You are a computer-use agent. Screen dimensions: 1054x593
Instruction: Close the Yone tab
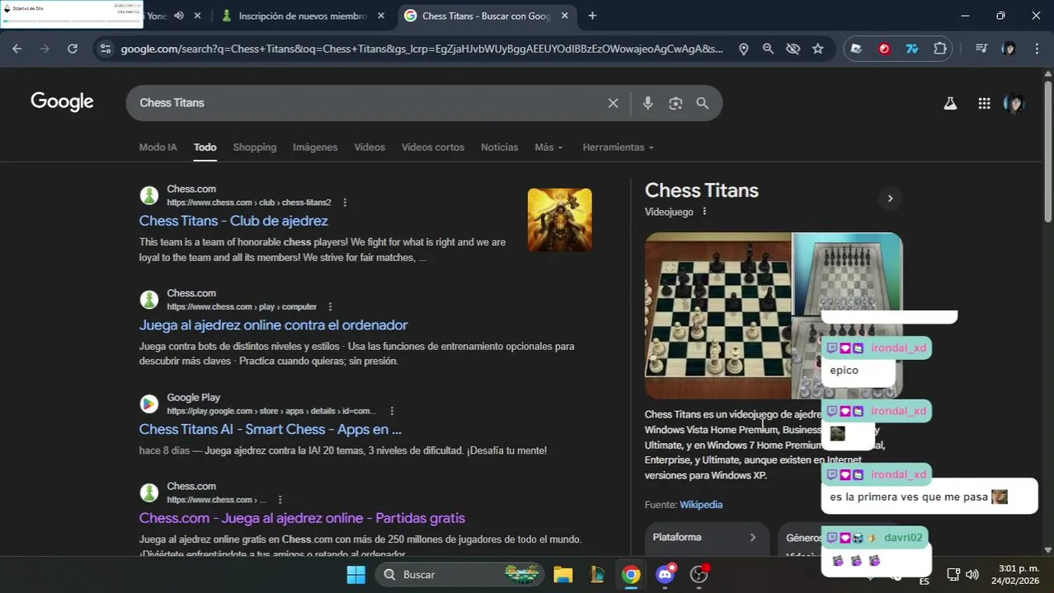point(197,16)
